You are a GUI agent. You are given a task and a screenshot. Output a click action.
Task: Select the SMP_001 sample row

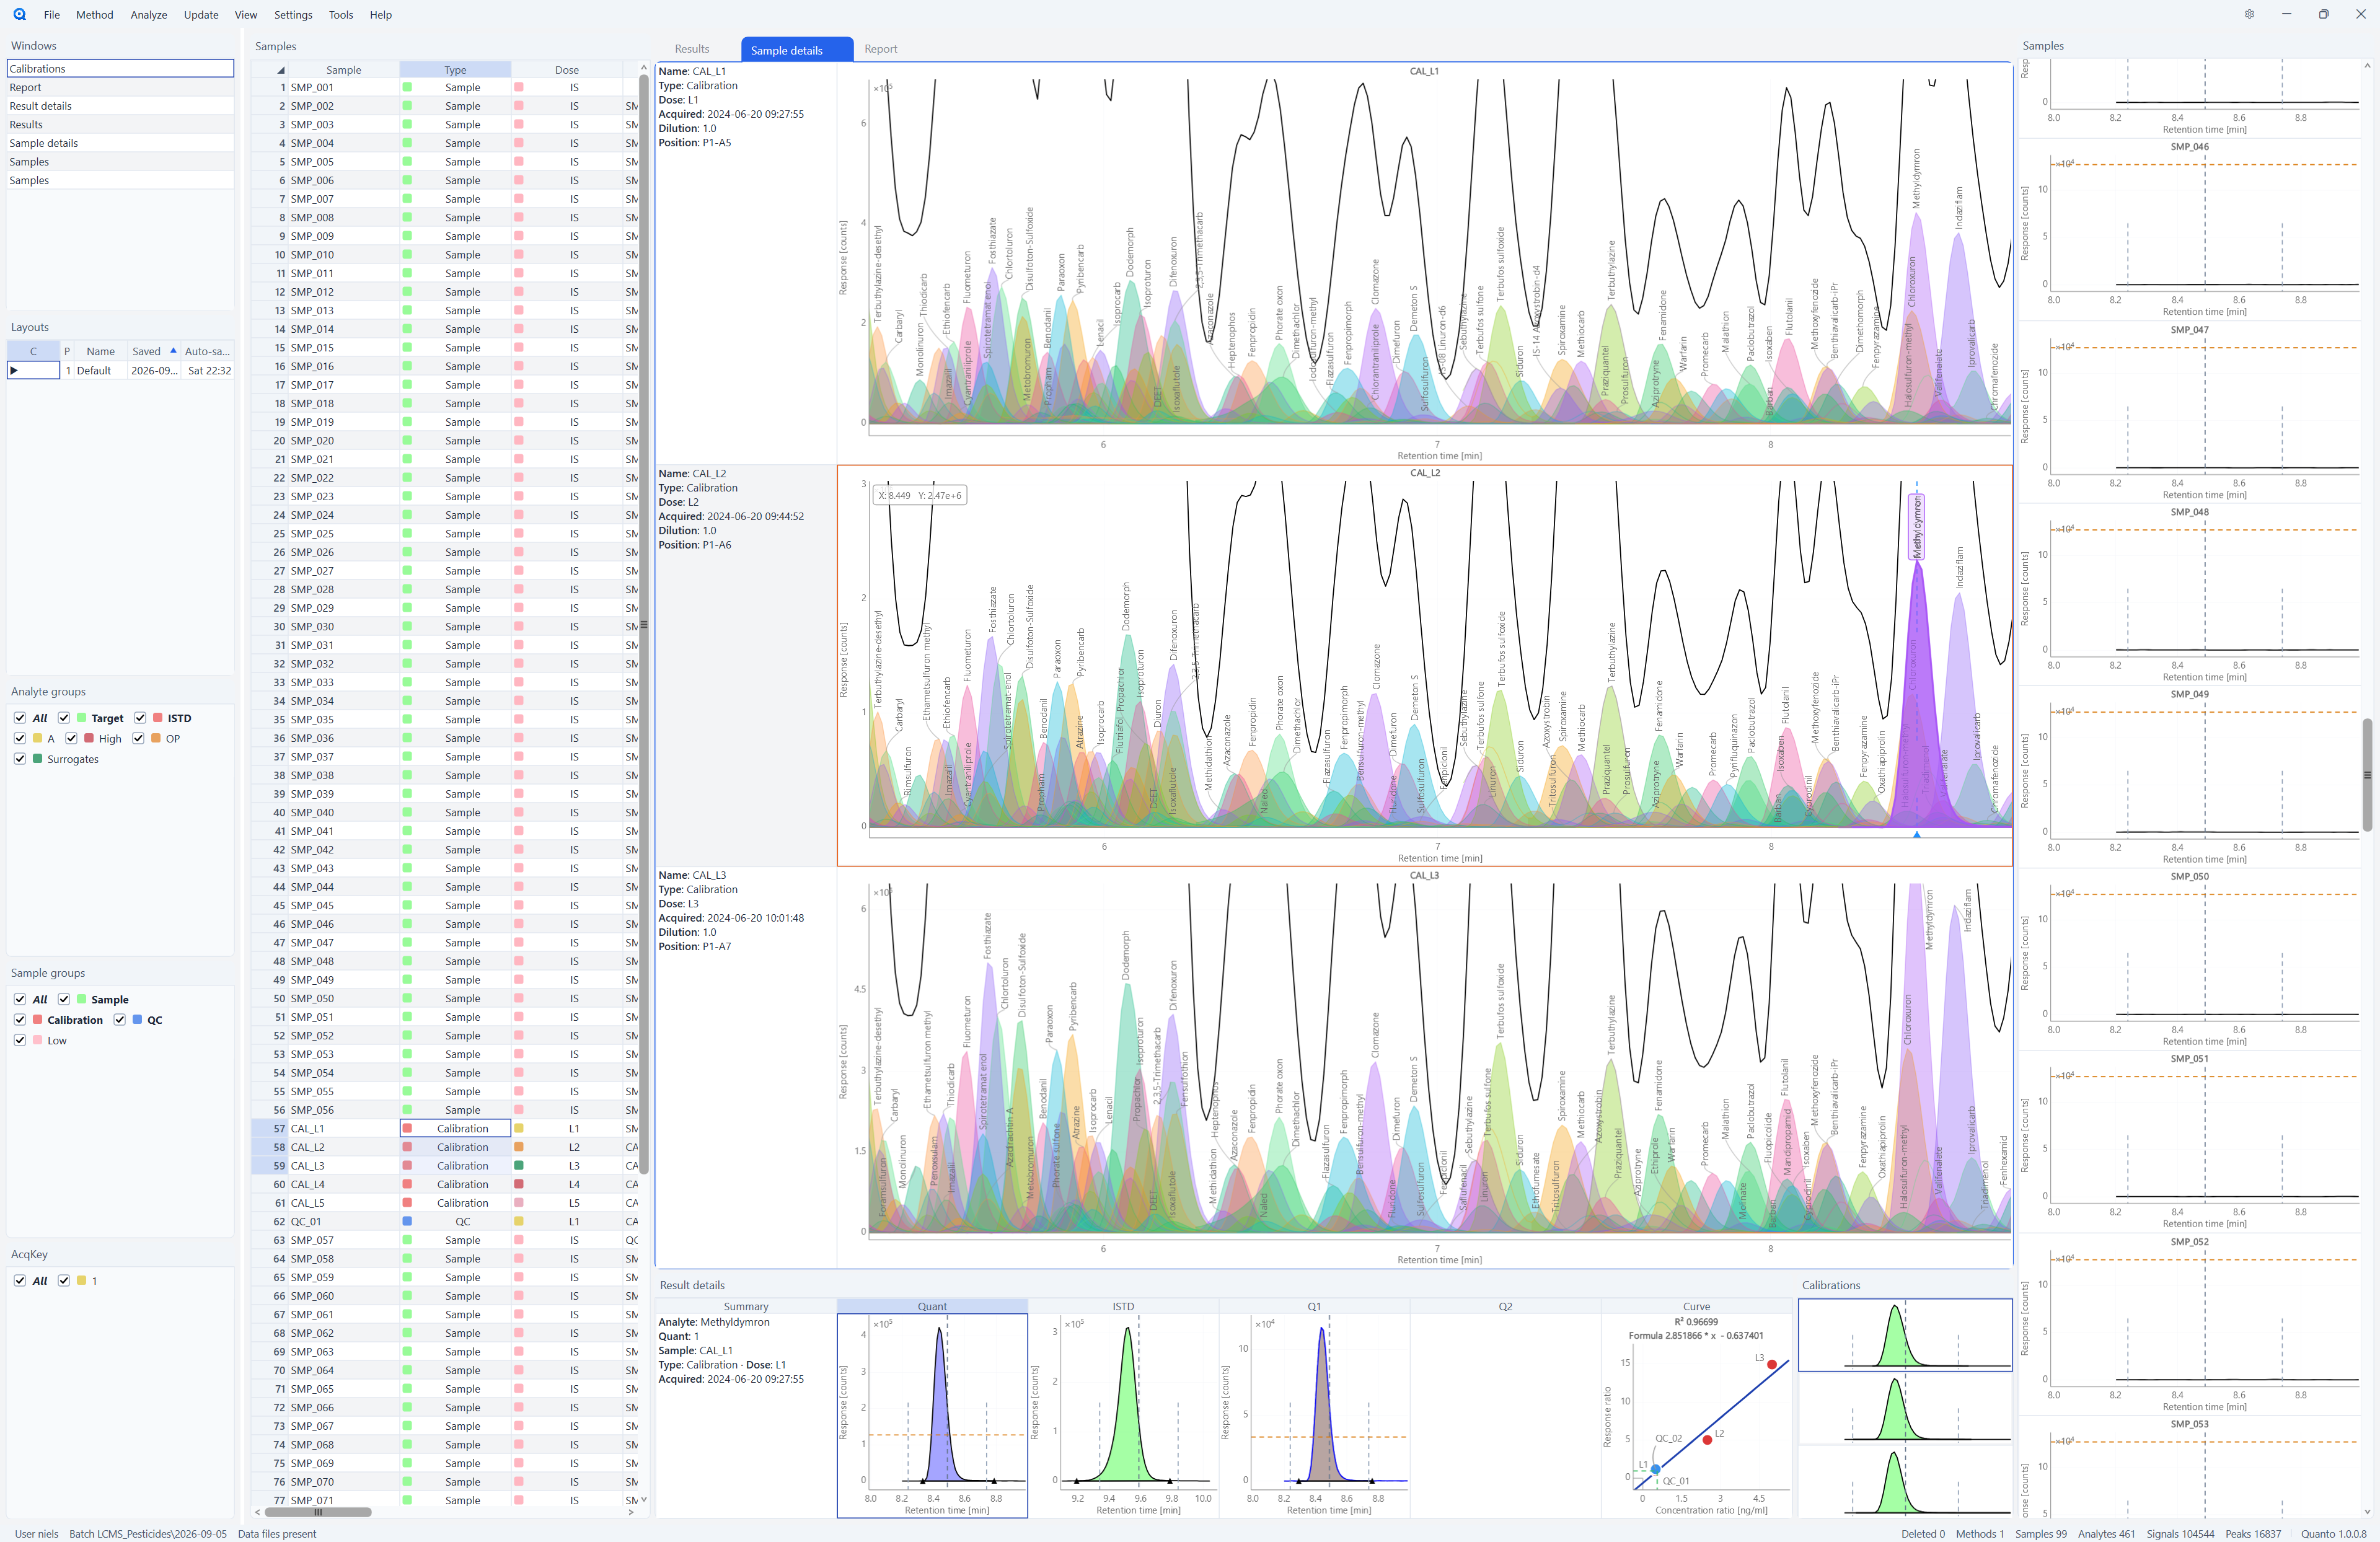444,88
